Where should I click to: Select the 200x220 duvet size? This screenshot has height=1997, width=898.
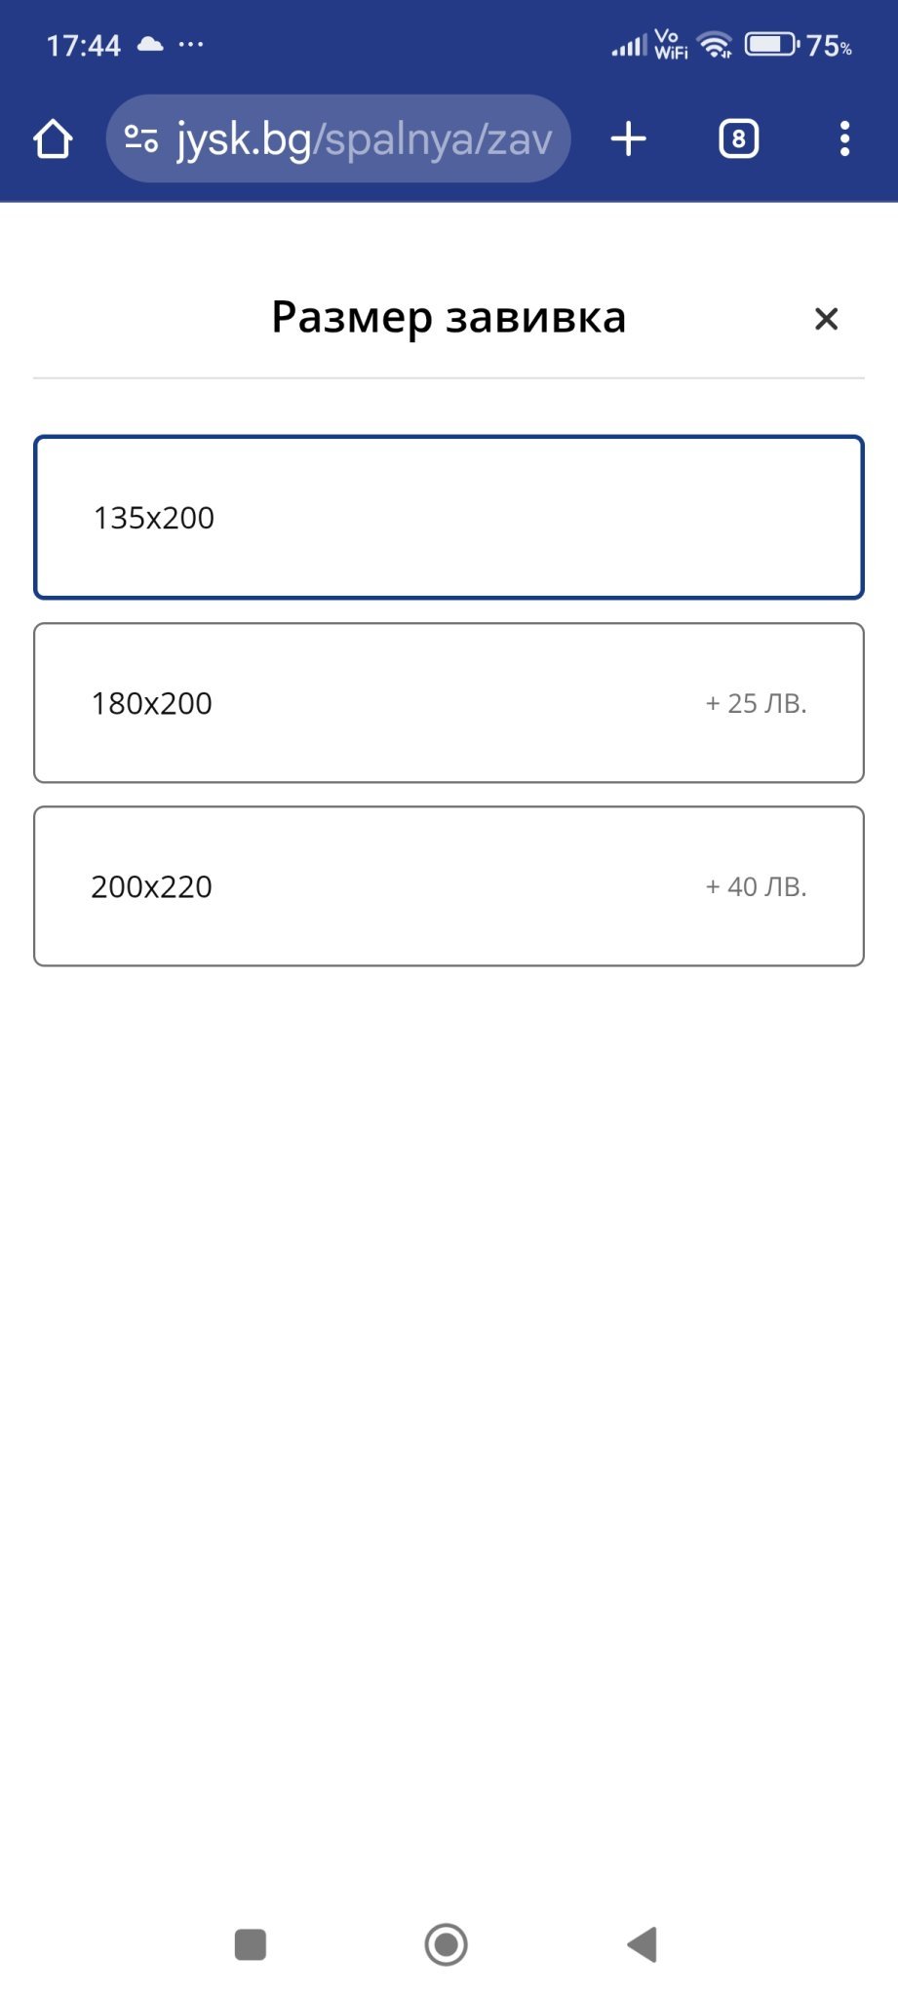click(449, 885)
